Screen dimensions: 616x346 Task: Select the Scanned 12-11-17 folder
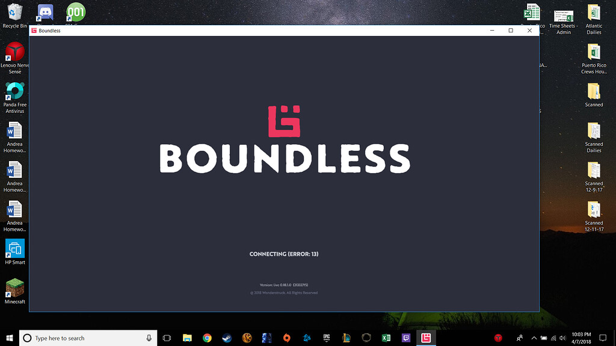(594, 216)
